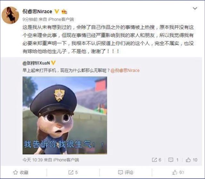Open the @倪睿思Nirace mention link
This screenshot has width=205, height=179.
125,70
